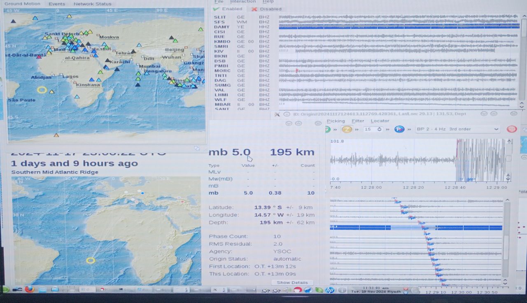Open the Locator menu
The image size is (527, 303).
click(380, 121)
